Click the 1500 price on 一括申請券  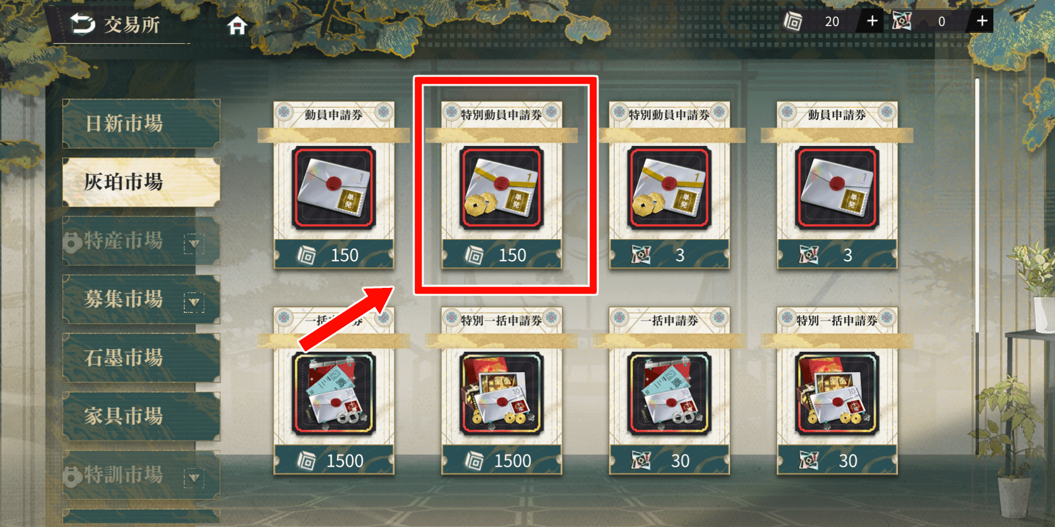tap(344, 460)
